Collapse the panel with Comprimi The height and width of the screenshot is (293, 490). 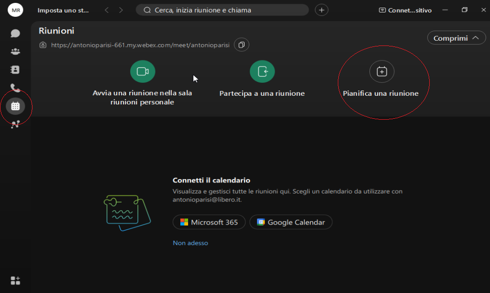click(x=456, y=38)
